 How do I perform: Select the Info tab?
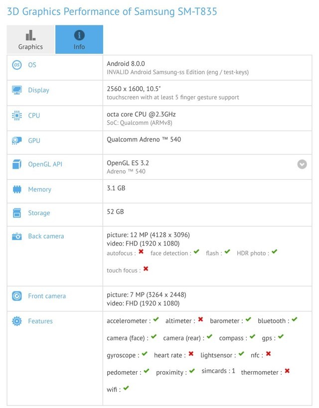coord(79,39)
